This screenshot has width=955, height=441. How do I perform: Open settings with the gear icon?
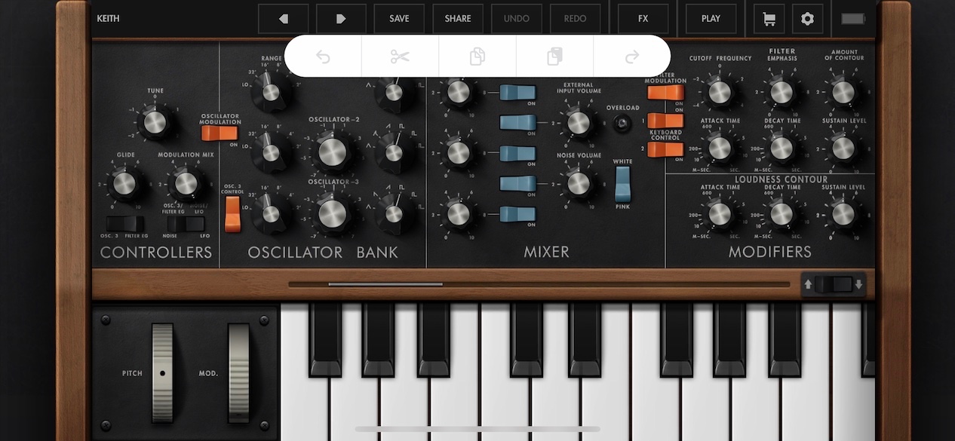coord(807,19)
